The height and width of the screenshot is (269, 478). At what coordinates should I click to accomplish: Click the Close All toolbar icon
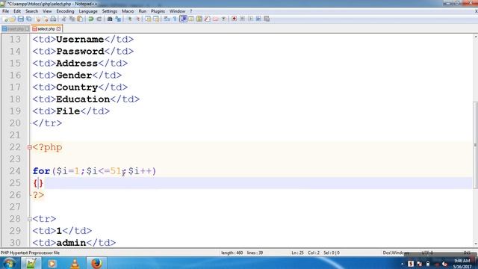[x=45, y=19]
